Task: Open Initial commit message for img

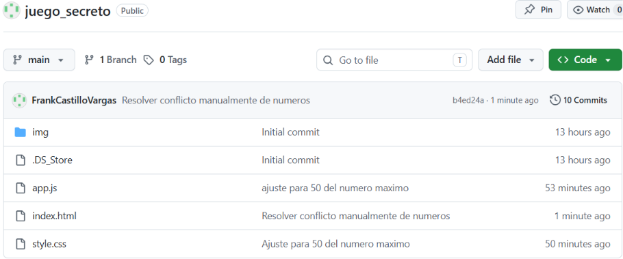Action: pos(290,132)
